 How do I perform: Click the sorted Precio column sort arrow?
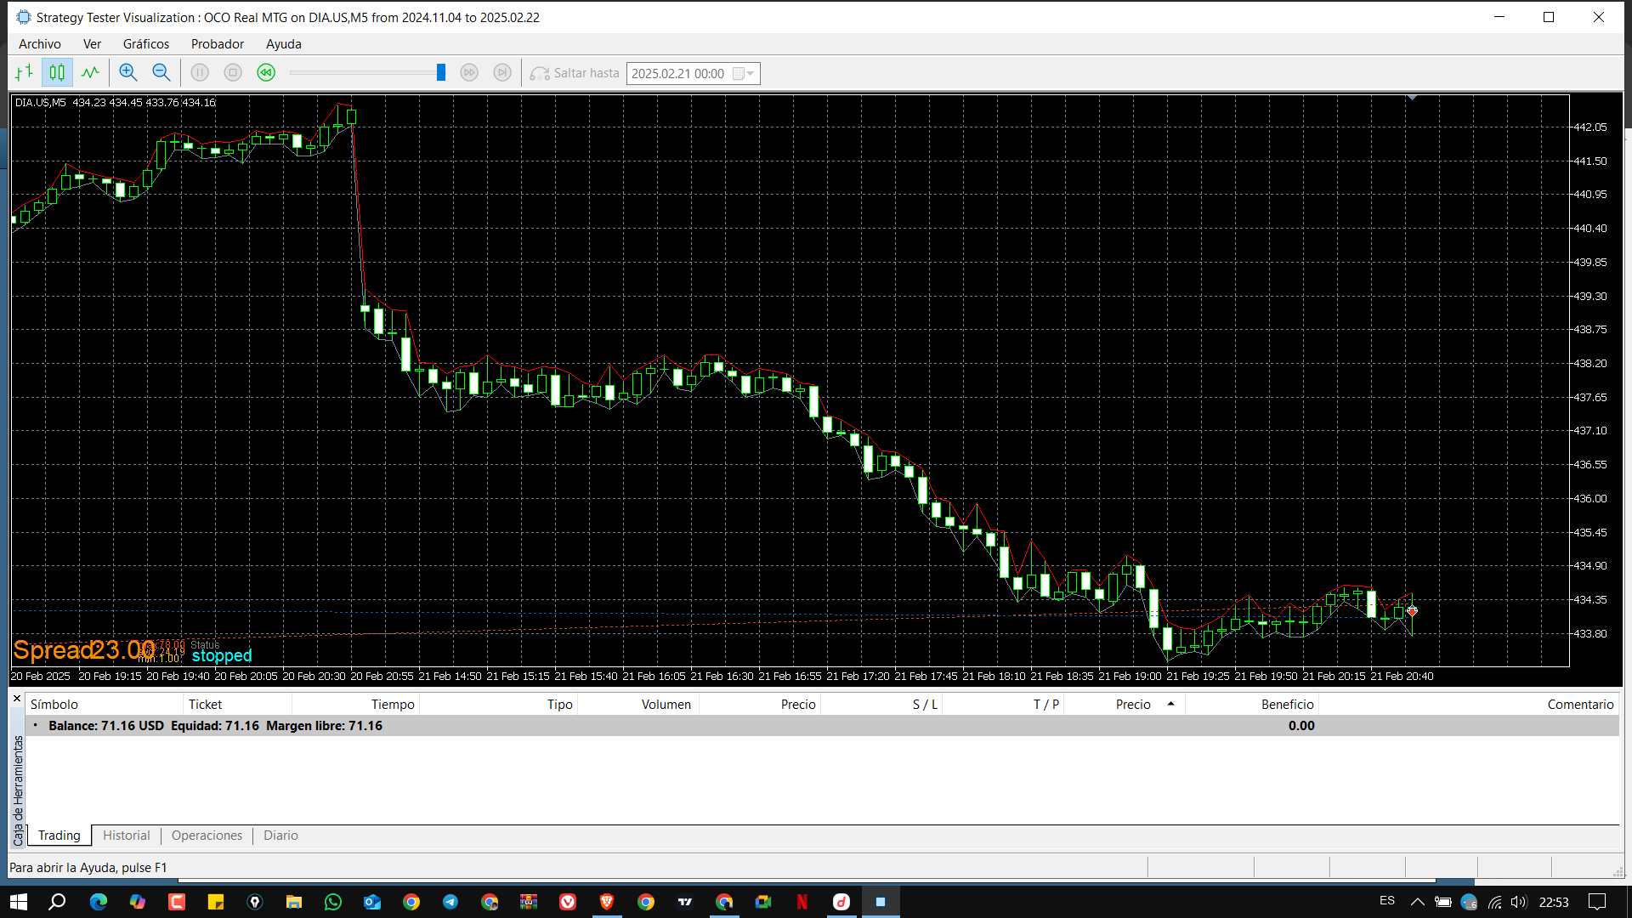pyautogui.click(x=1170, y=704)
